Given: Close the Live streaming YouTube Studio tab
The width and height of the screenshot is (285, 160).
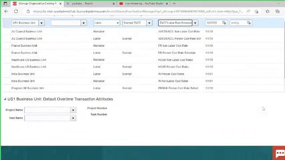Looking at the screenshot, I should click(x=167, y=4).
